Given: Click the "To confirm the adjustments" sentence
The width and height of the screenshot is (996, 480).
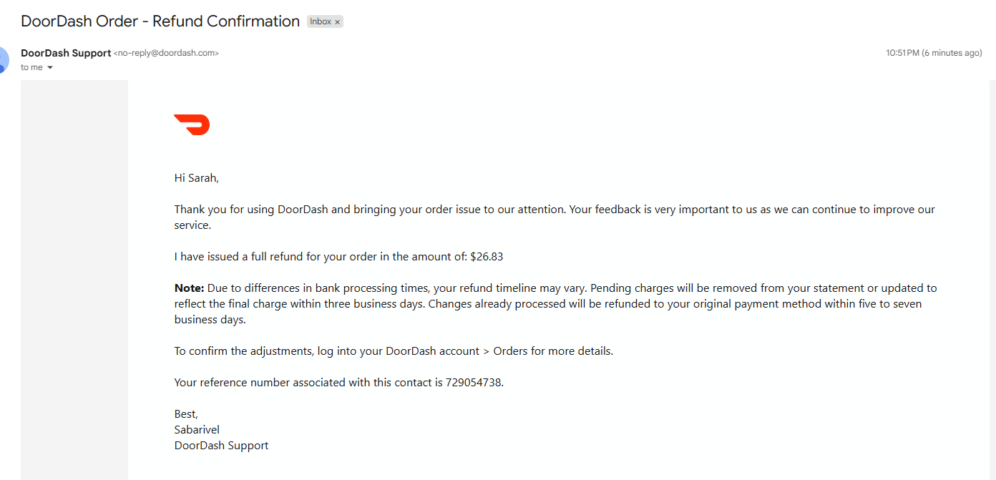Looking at the screenshot, I should tap(394, 351).
